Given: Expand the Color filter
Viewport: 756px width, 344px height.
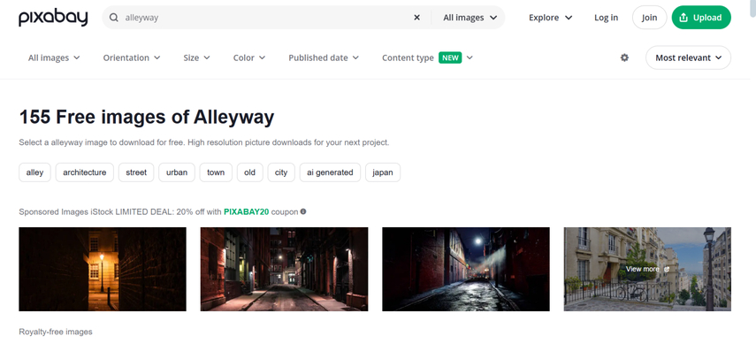Looking at the screenshot, I should [x=249, y=57].
